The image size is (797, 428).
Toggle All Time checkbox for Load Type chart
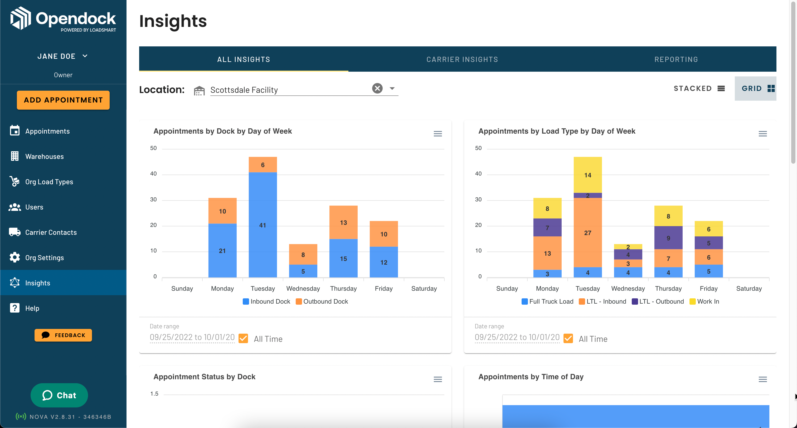pyautogui.click(x=568, y=339)
